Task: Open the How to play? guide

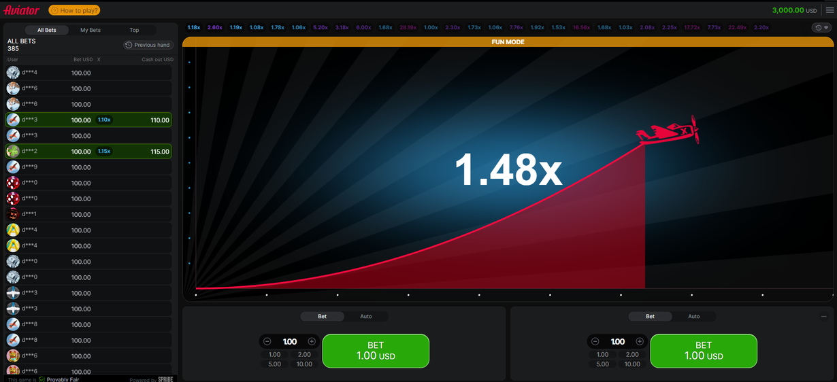Action: point(74,10)
